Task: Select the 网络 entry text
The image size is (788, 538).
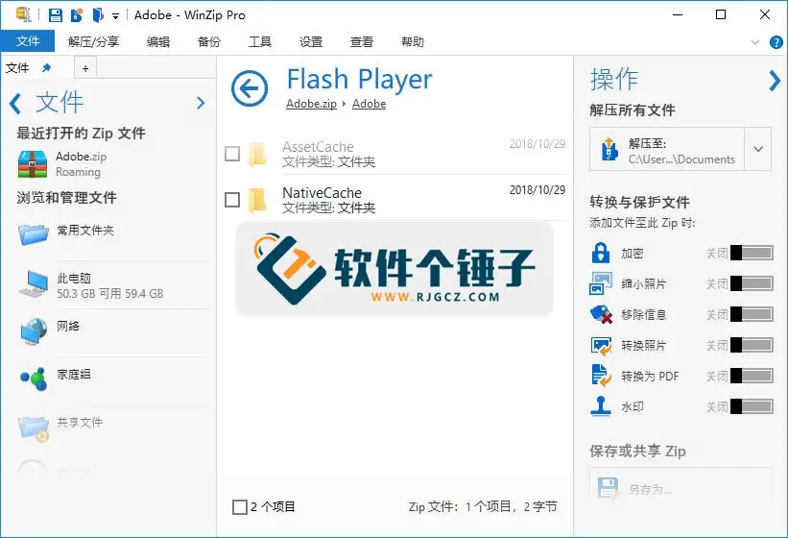Action: point(68,326)
